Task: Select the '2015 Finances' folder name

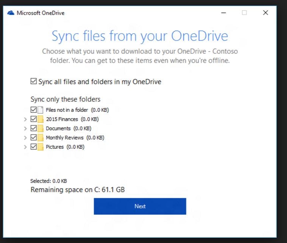Action: [x=62, y=119]
